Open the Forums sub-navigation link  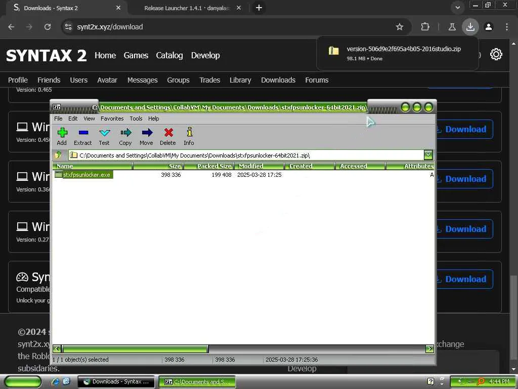coord(317,80)
